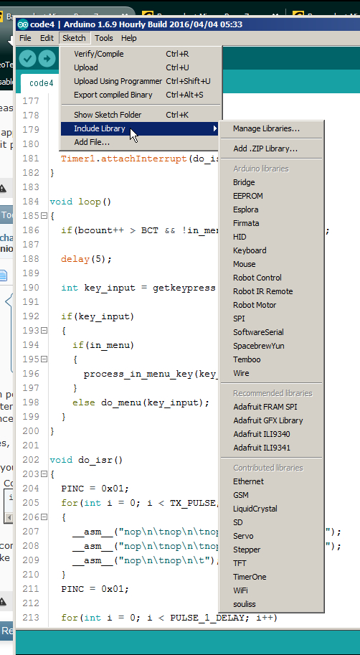Viewport: 360px width, 655px height.
Task: Select Upload Using Programmer
Action: click(141, 81)
